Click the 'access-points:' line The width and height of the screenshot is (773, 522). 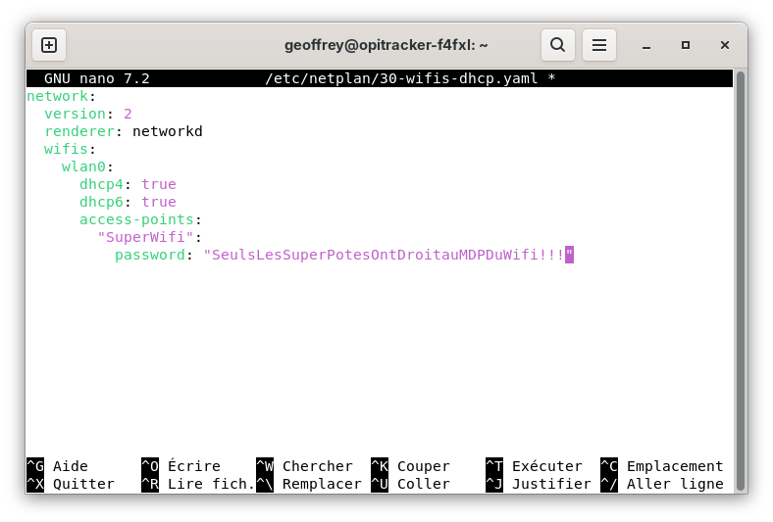(141, 219)
